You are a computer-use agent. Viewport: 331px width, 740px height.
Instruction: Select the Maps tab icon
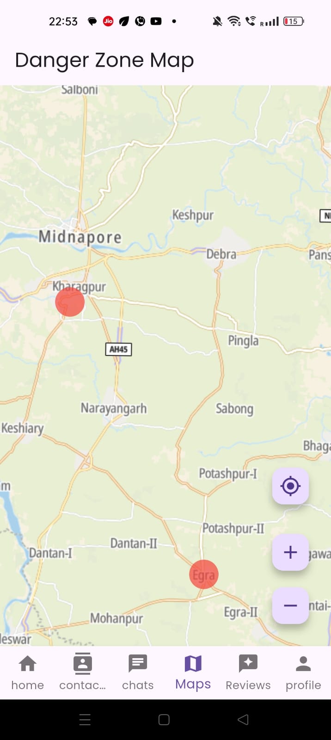click(193, 664)
